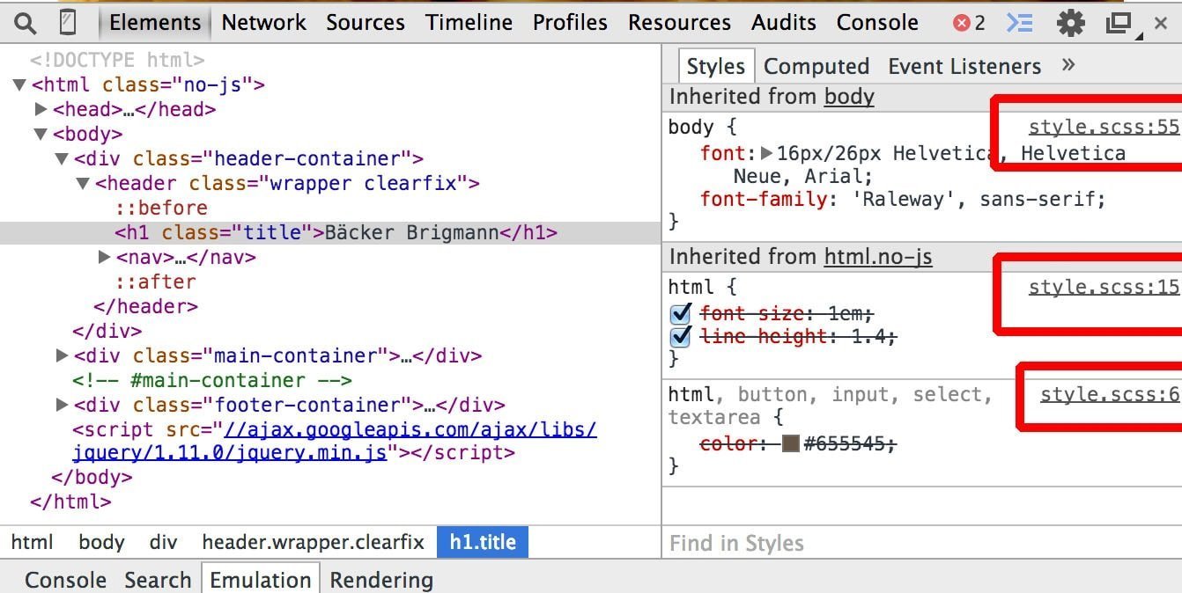Open the Timeline panel
This screenshot has height=593, width=1182.
469,23
